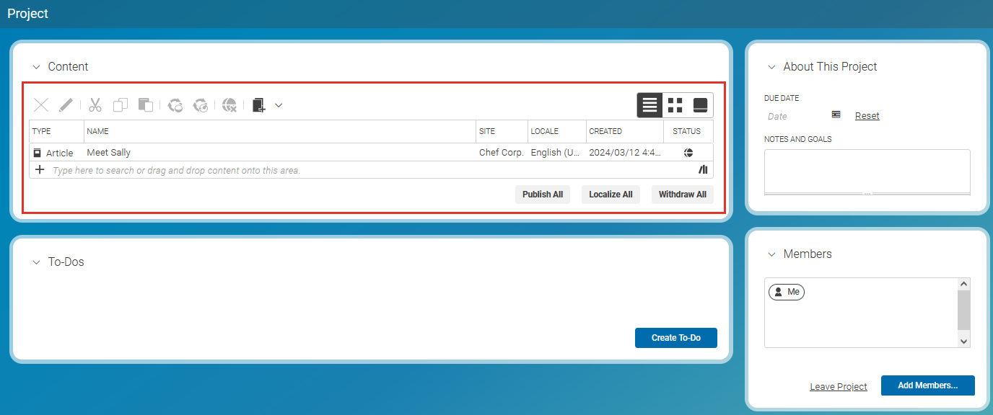Click the remove (X) icon in Content toolbar
The height and width of the screenshot is (415, 993).
coord(42,105)
